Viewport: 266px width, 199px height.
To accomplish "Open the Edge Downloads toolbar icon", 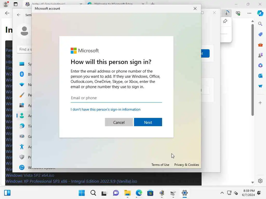I will click(x=227, y=13).
